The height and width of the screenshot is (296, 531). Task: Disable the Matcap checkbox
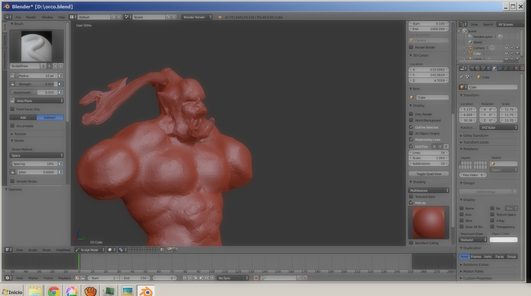pos(411,203)
